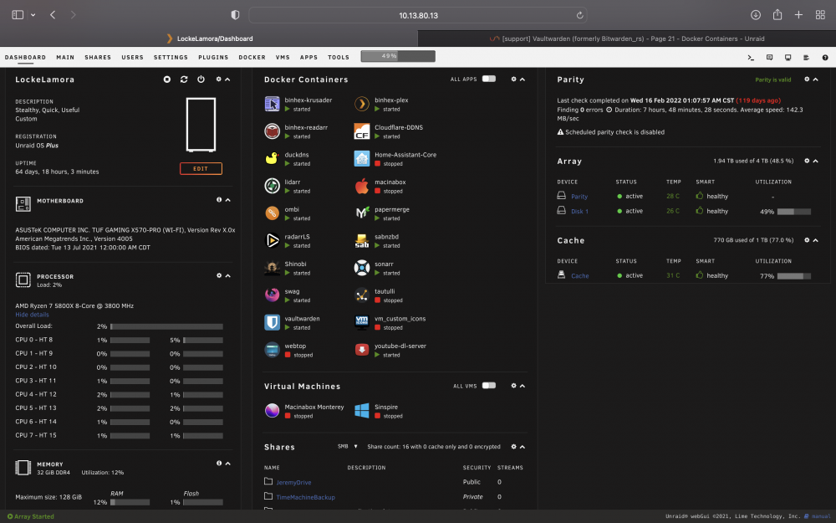Screen dimensions: 836x523
Task: Open the Sinspire Windows VM icon
Action: point(362,410)
